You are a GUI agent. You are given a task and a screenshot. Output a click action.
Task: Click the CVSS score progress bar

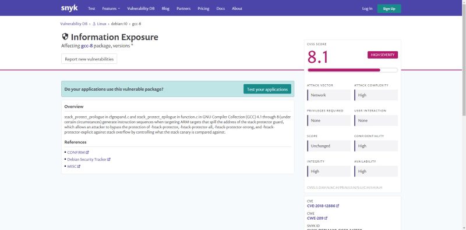352,70
